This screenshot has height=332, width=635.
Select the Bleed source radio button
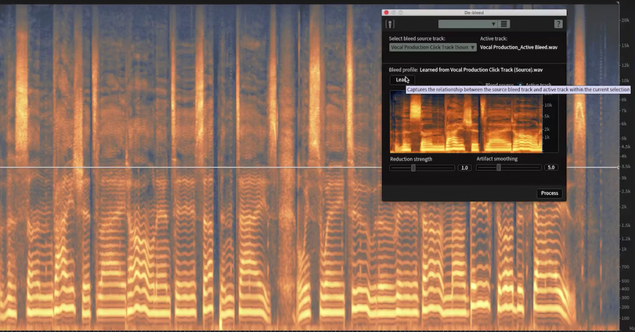tap(481, 85)
